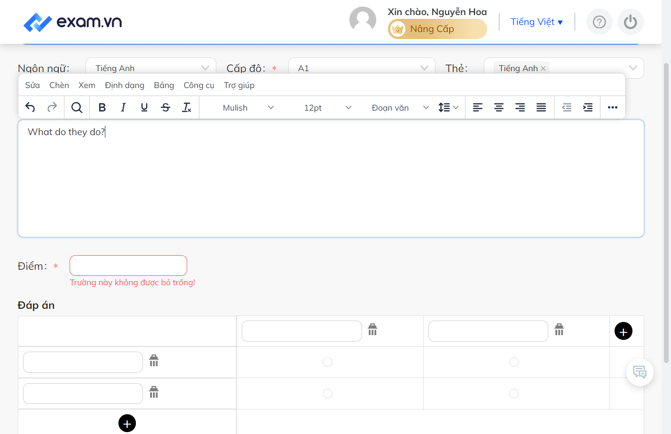Open the Đoạn văn block format dropdown

pos(400,108)
